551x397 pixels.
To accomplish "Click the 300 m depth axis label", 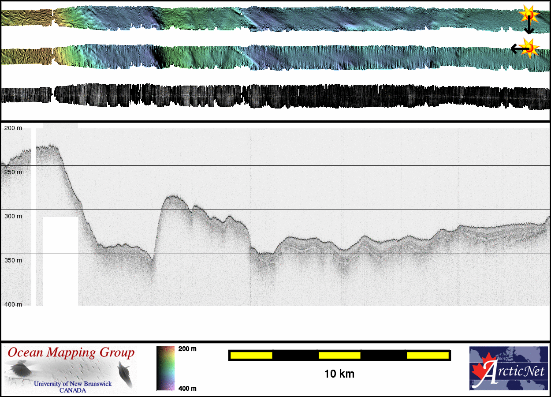I will coord(13,216).
